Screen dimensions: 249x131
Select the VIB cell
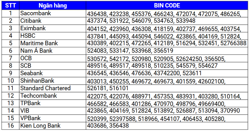[53, 111]
